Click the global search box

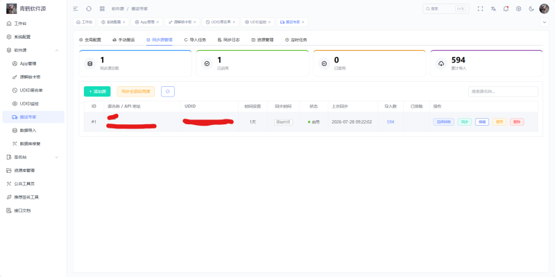(445, 9)
